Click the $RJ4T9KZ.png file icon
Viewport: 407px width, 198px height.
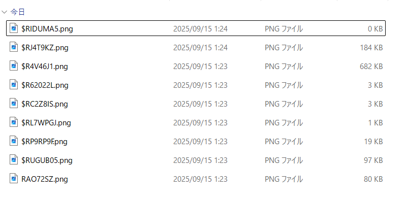coord(14,47)
